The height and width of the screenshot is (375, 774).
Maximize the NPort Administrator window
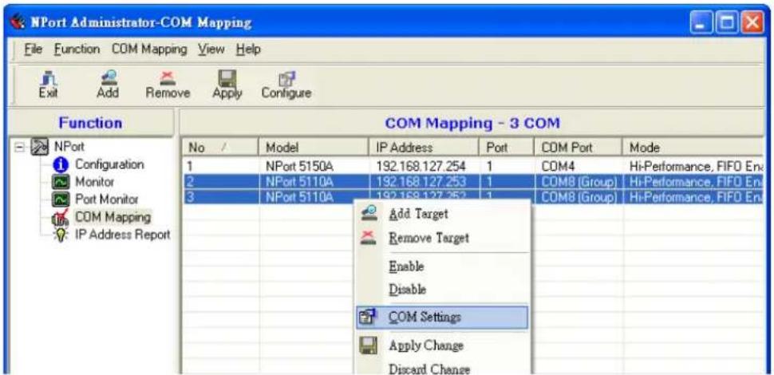click(x=725, y=22)
